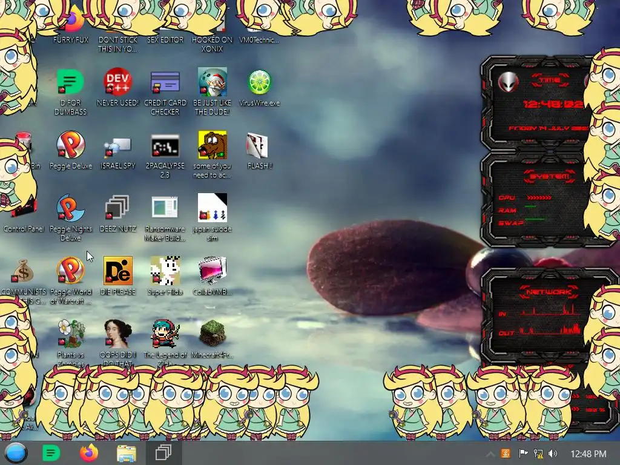Open the Super Hilda shortcut
620x465 pixels.
pos(165,271)
